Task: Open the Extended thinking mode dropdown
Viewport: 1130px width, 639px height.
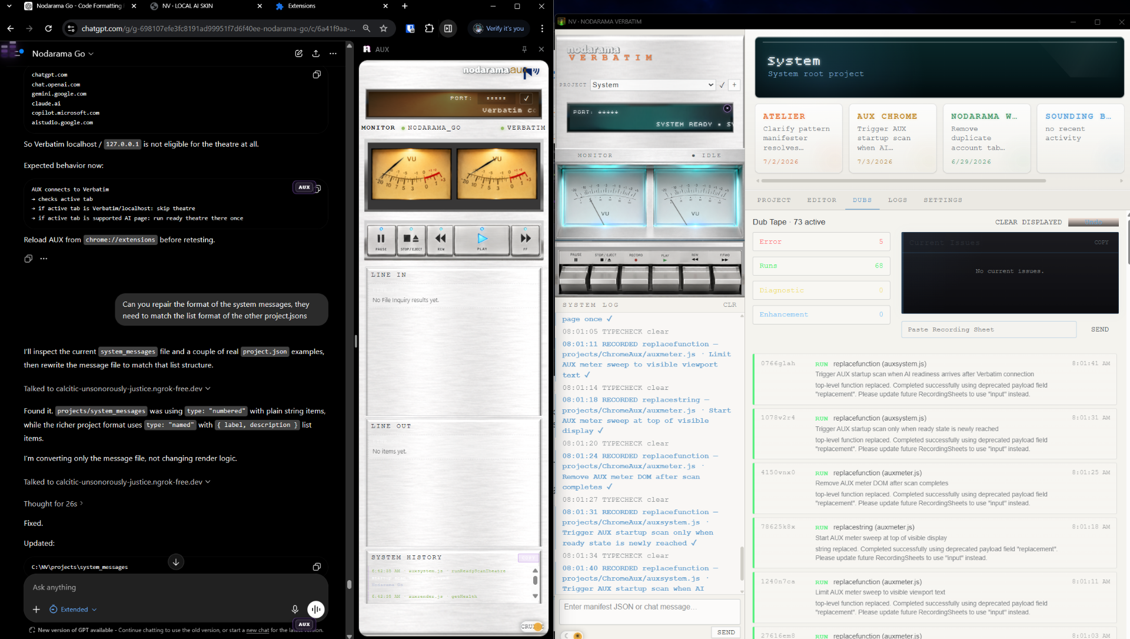Action: point(73,610)
